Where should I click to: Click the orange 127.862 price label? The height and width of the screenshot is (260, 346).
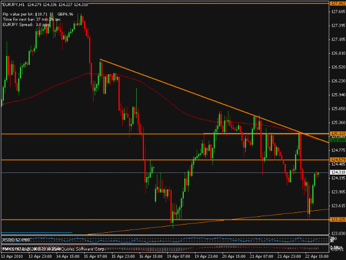point(338,3)
